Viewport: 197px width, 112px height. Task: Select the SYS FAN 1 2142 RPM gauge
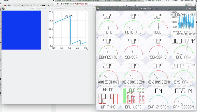pyautogui.click(x=183, y=73)
